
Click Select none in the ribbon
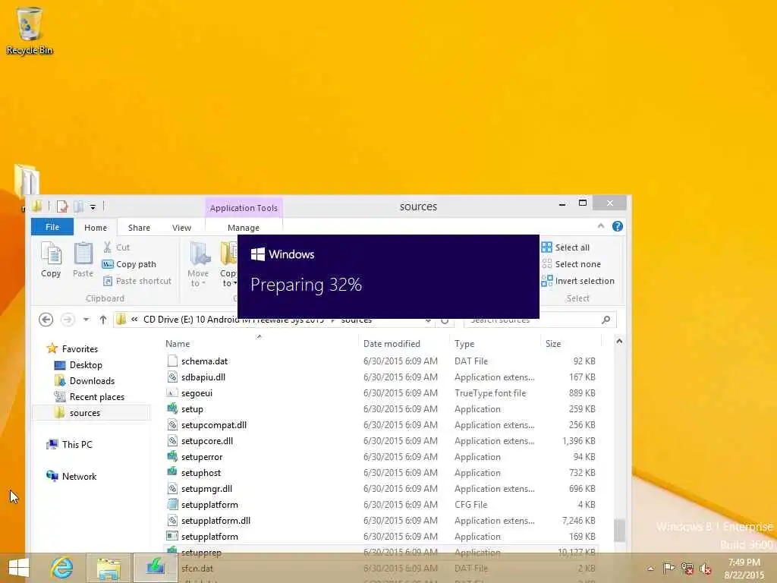click(571, 264)
